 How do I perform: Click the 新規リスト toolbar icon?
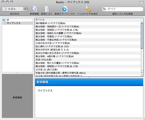click(x=47, y=9)
